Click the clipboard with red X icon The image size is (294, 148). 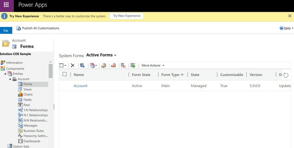(x=113, y=65)
